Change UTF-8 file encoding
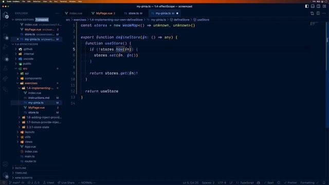This screenshot has width=329, height=185. point(222,183)
